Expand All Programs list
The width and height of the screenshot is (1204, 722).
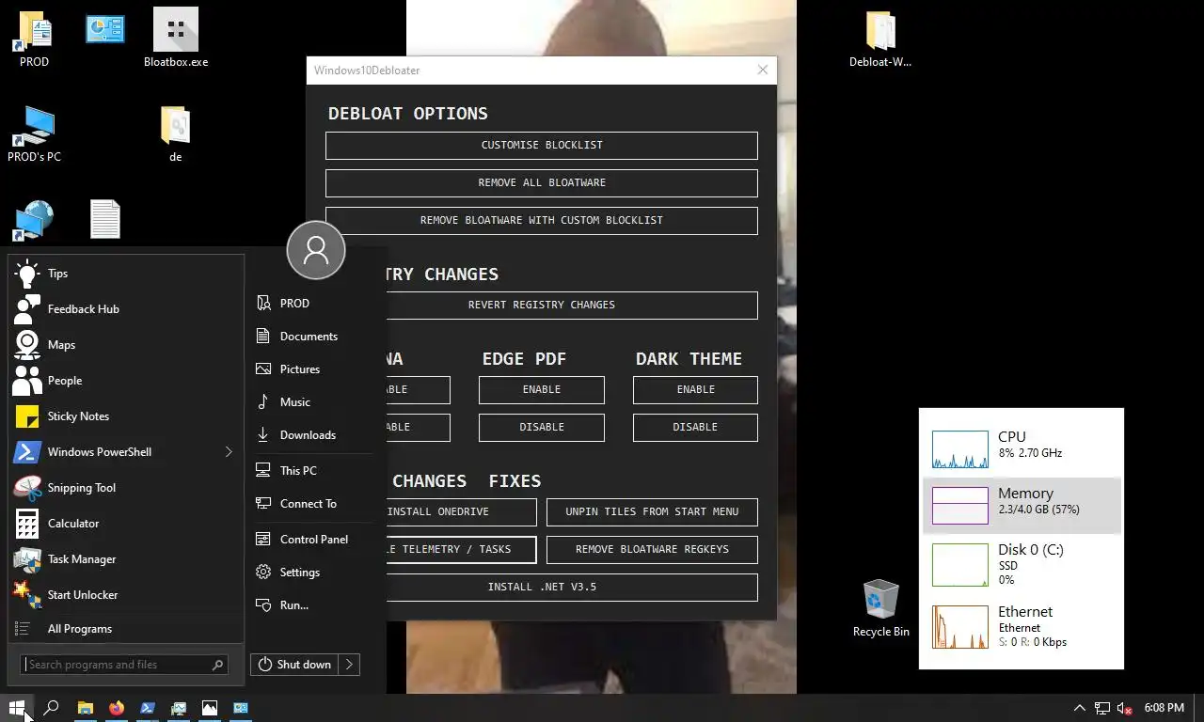[x=126, y=629]
